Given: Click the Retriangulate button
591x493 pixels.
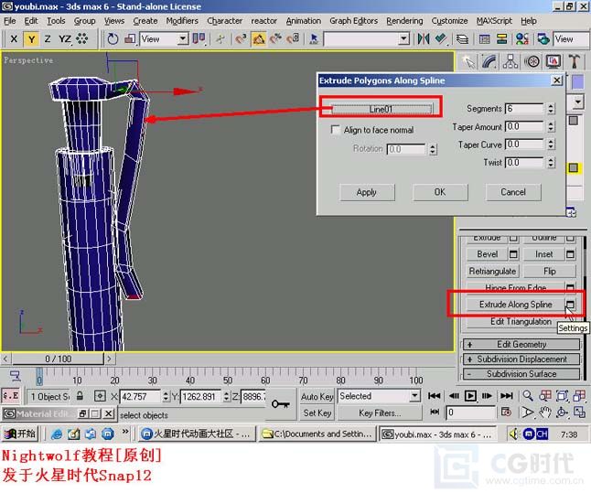Looking at the screenshot, I should pos(492,271).
